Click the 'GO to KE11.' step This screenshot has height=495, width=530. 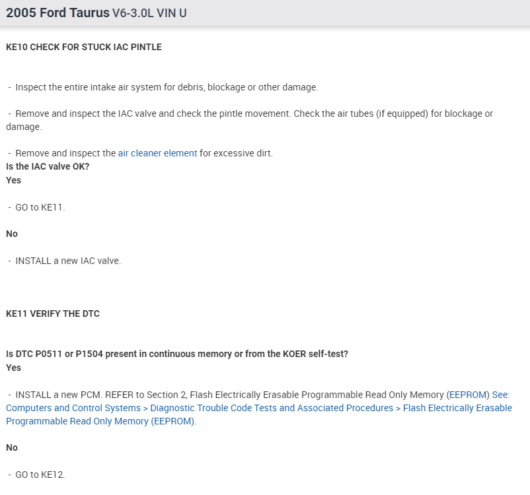pyautogui.click(x=40, y=207)
